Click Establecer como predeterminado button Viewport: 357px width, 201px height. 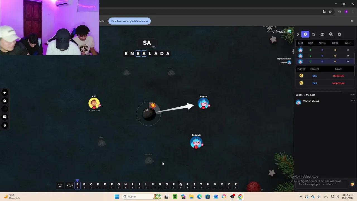point(129,21)
